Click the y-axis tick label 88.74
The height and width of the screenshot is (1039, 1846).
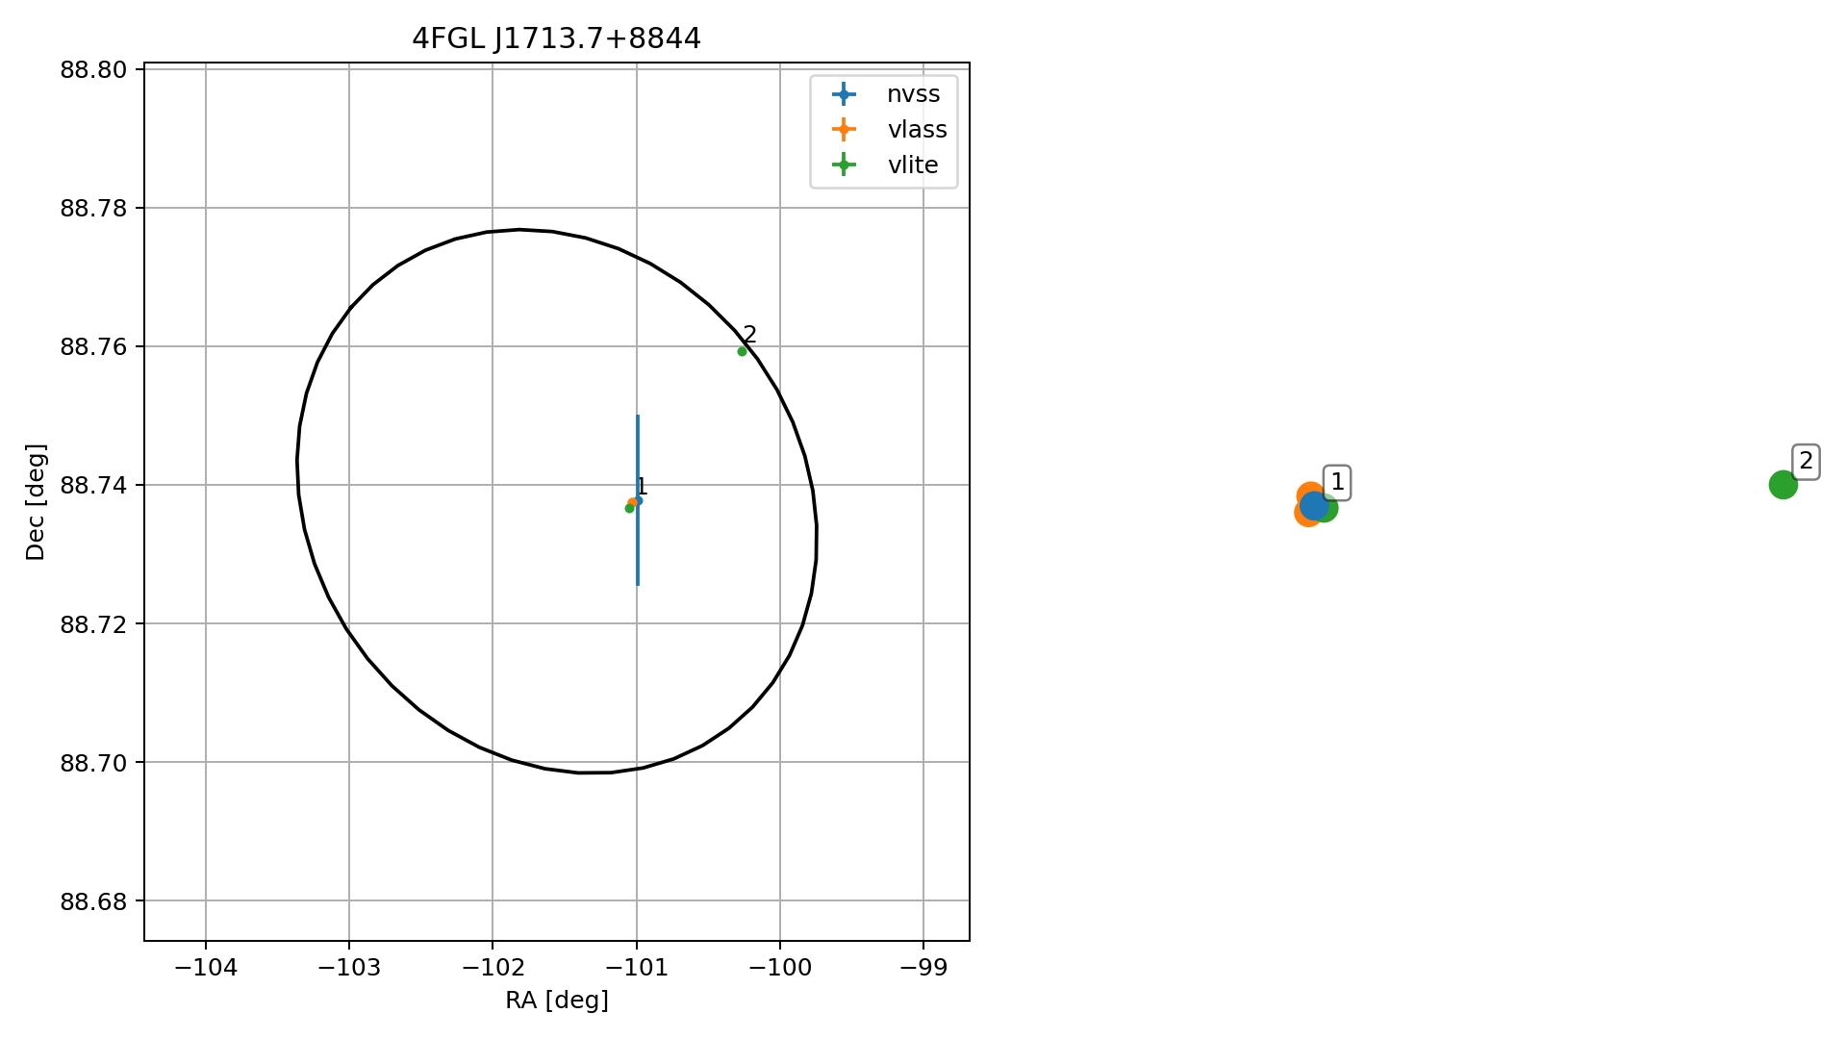point(93,485)
